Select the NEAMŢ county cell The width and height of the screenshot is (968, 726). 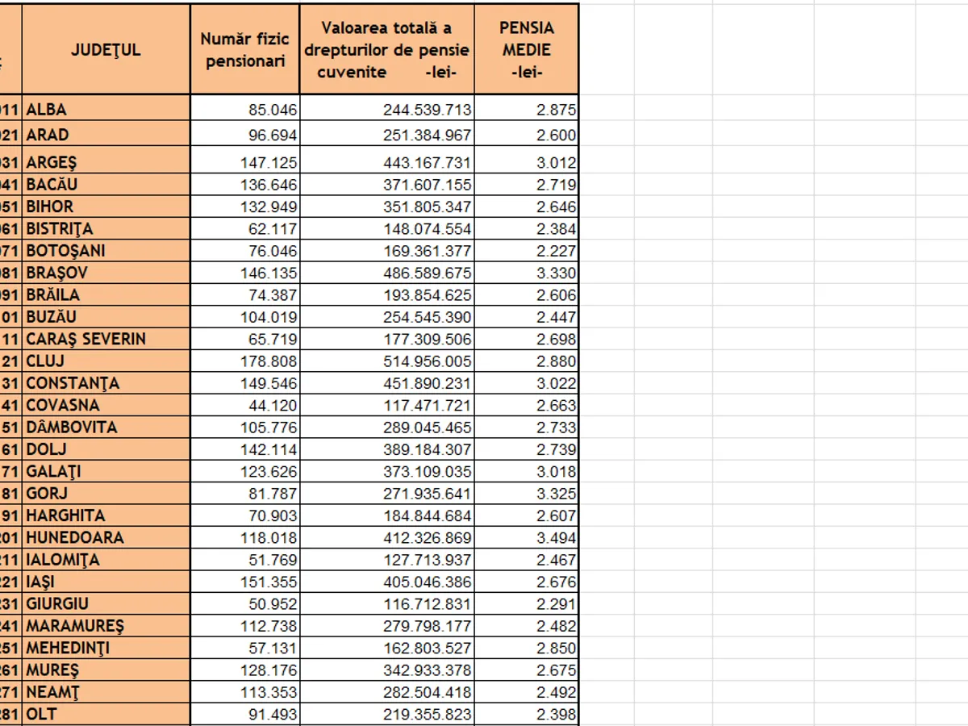pos(106,692)
